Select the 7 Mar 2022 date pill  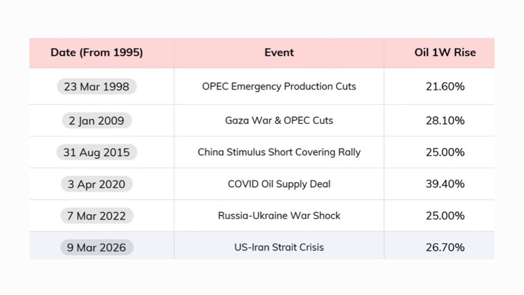tap(97, 216)
